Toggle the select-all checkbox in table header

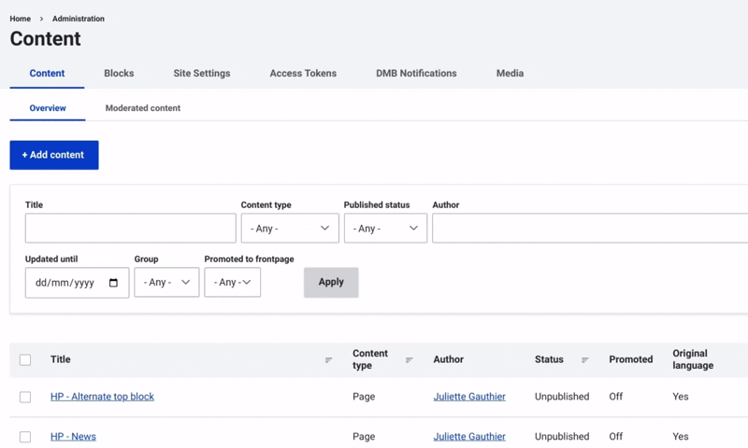(25, 360)
